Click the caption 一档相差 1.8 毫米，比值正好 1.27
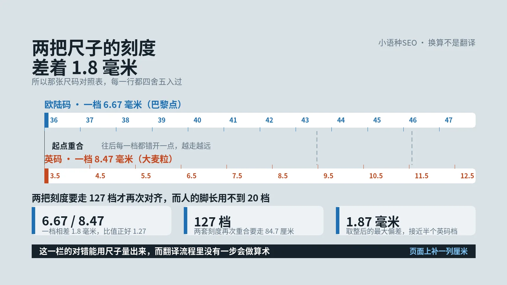The image size is (507, 285). 94,231
